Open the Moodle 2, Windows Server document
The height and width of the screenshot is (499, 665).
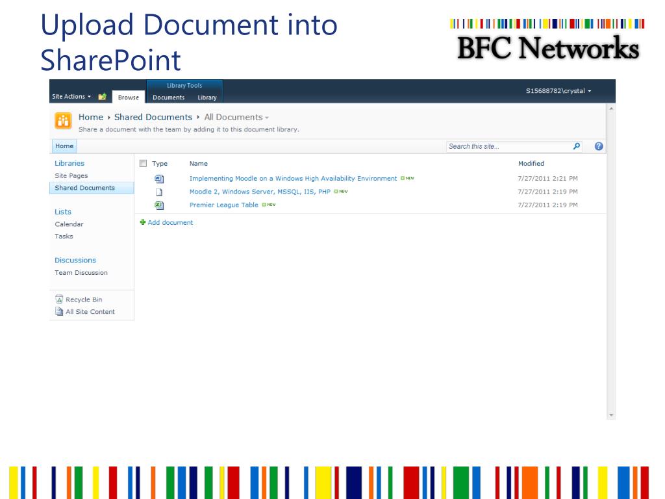[260, 192]
